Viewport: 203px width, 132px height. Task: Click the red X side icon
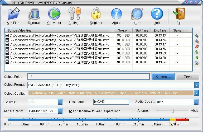tap(197, 47)
